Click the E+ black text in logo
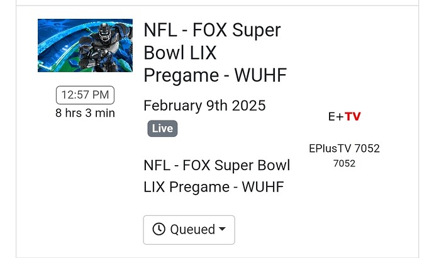 coord(336,117)
